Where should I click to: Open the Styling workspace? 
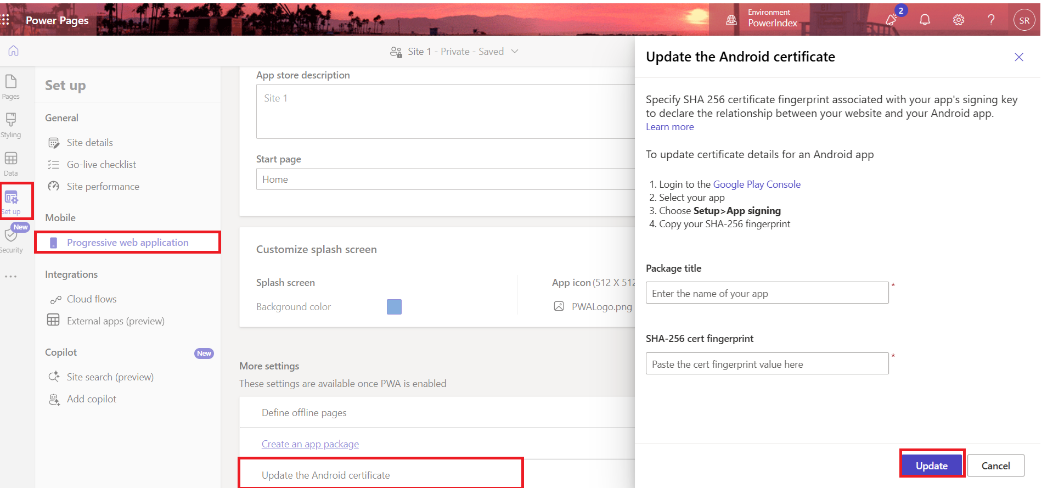tap(11, 125)
